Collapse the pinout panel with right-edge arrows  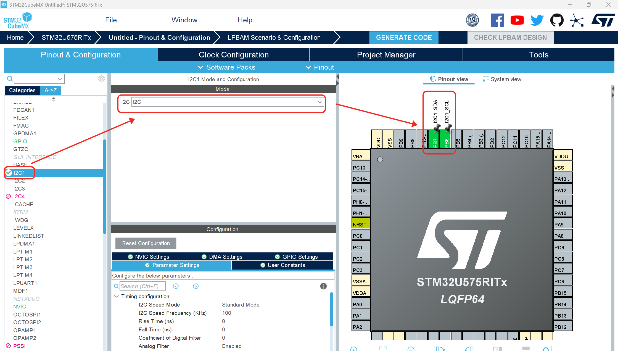pos(613,92)
